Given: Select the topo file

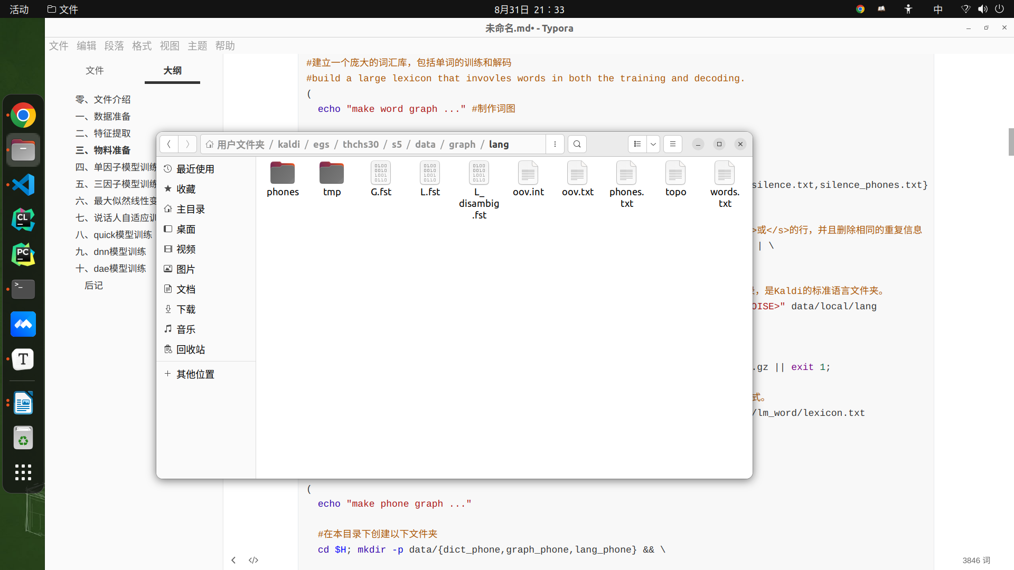Looking at the screenshot, I should pos(675,179).
